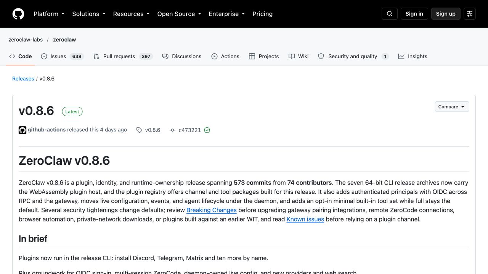The image size is (488, 274).
Task: Click the Sign in button
Action: (x=414, y=14)
